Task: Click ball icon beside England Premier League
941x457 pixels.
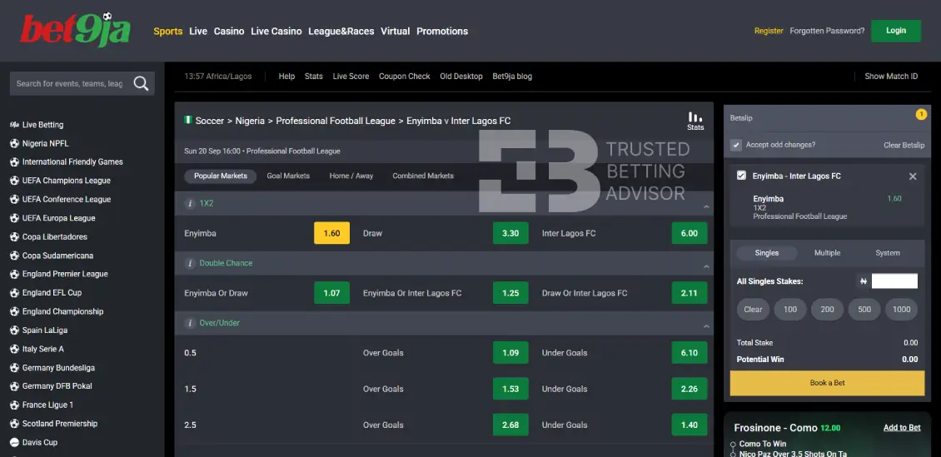Action: pos(14,274)
